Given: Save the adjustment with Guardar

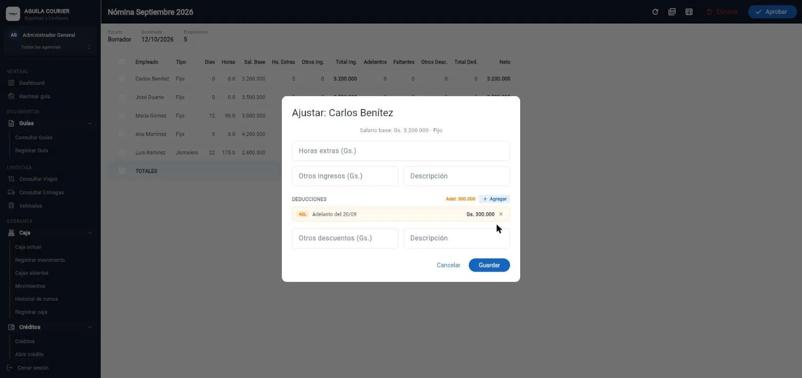Looking at the screenshot, I should 489,265.
